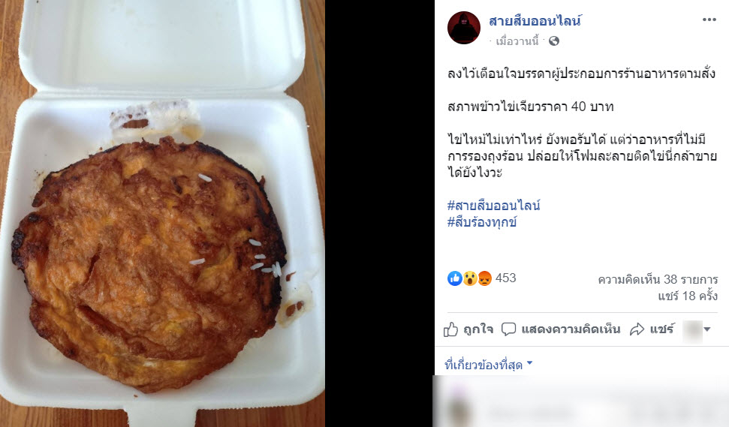Open the dropdown arrow next to blurred avatar
729x427 pixels.
click(707, 329)
